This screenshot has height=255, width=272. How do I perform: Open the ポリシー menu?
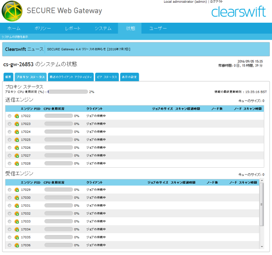(x=43, y=28)
